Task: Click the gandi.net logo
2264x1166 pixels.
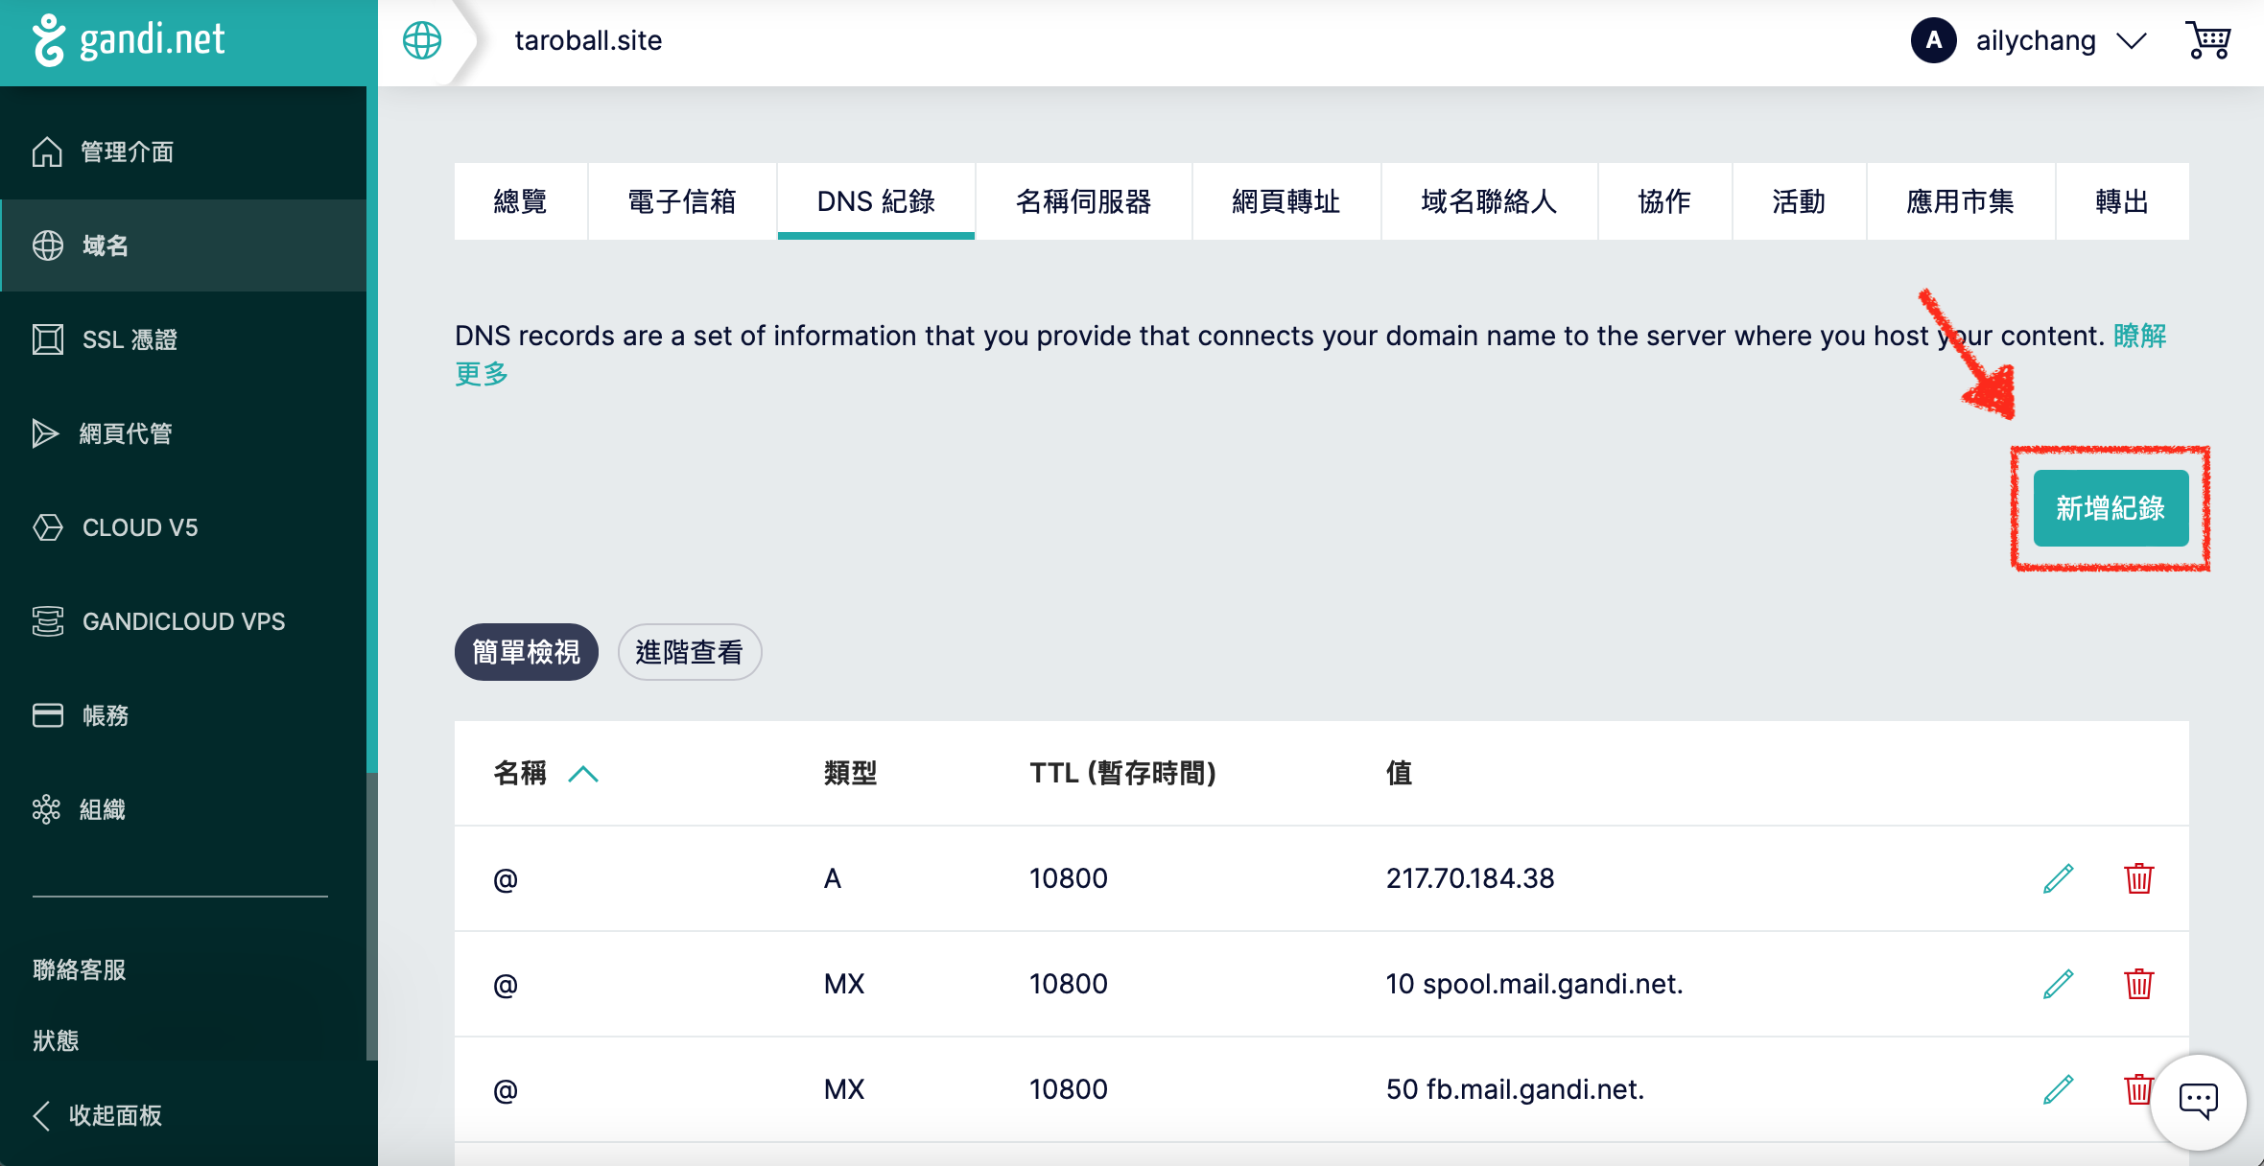Action: point(130,40)
